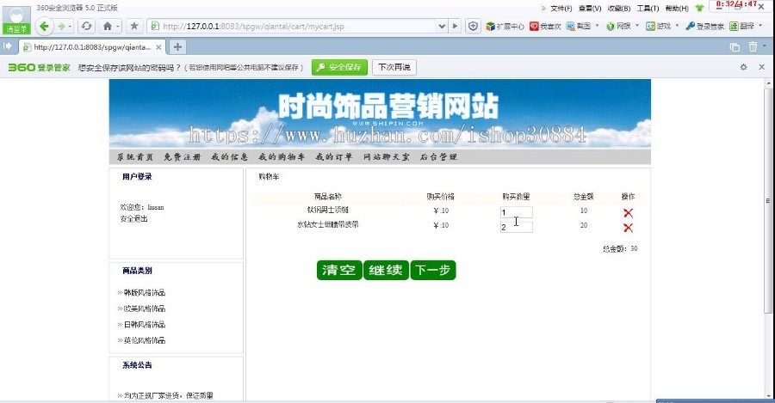Open the 文件(F) menu
The image size is (775, 403).
(x=561, y=9)
